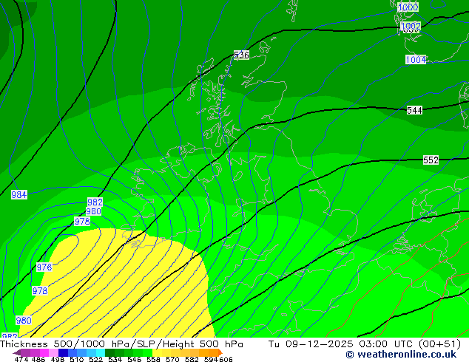Click the 498 legend scale value

pyautogui.click(x=58, y=359)
